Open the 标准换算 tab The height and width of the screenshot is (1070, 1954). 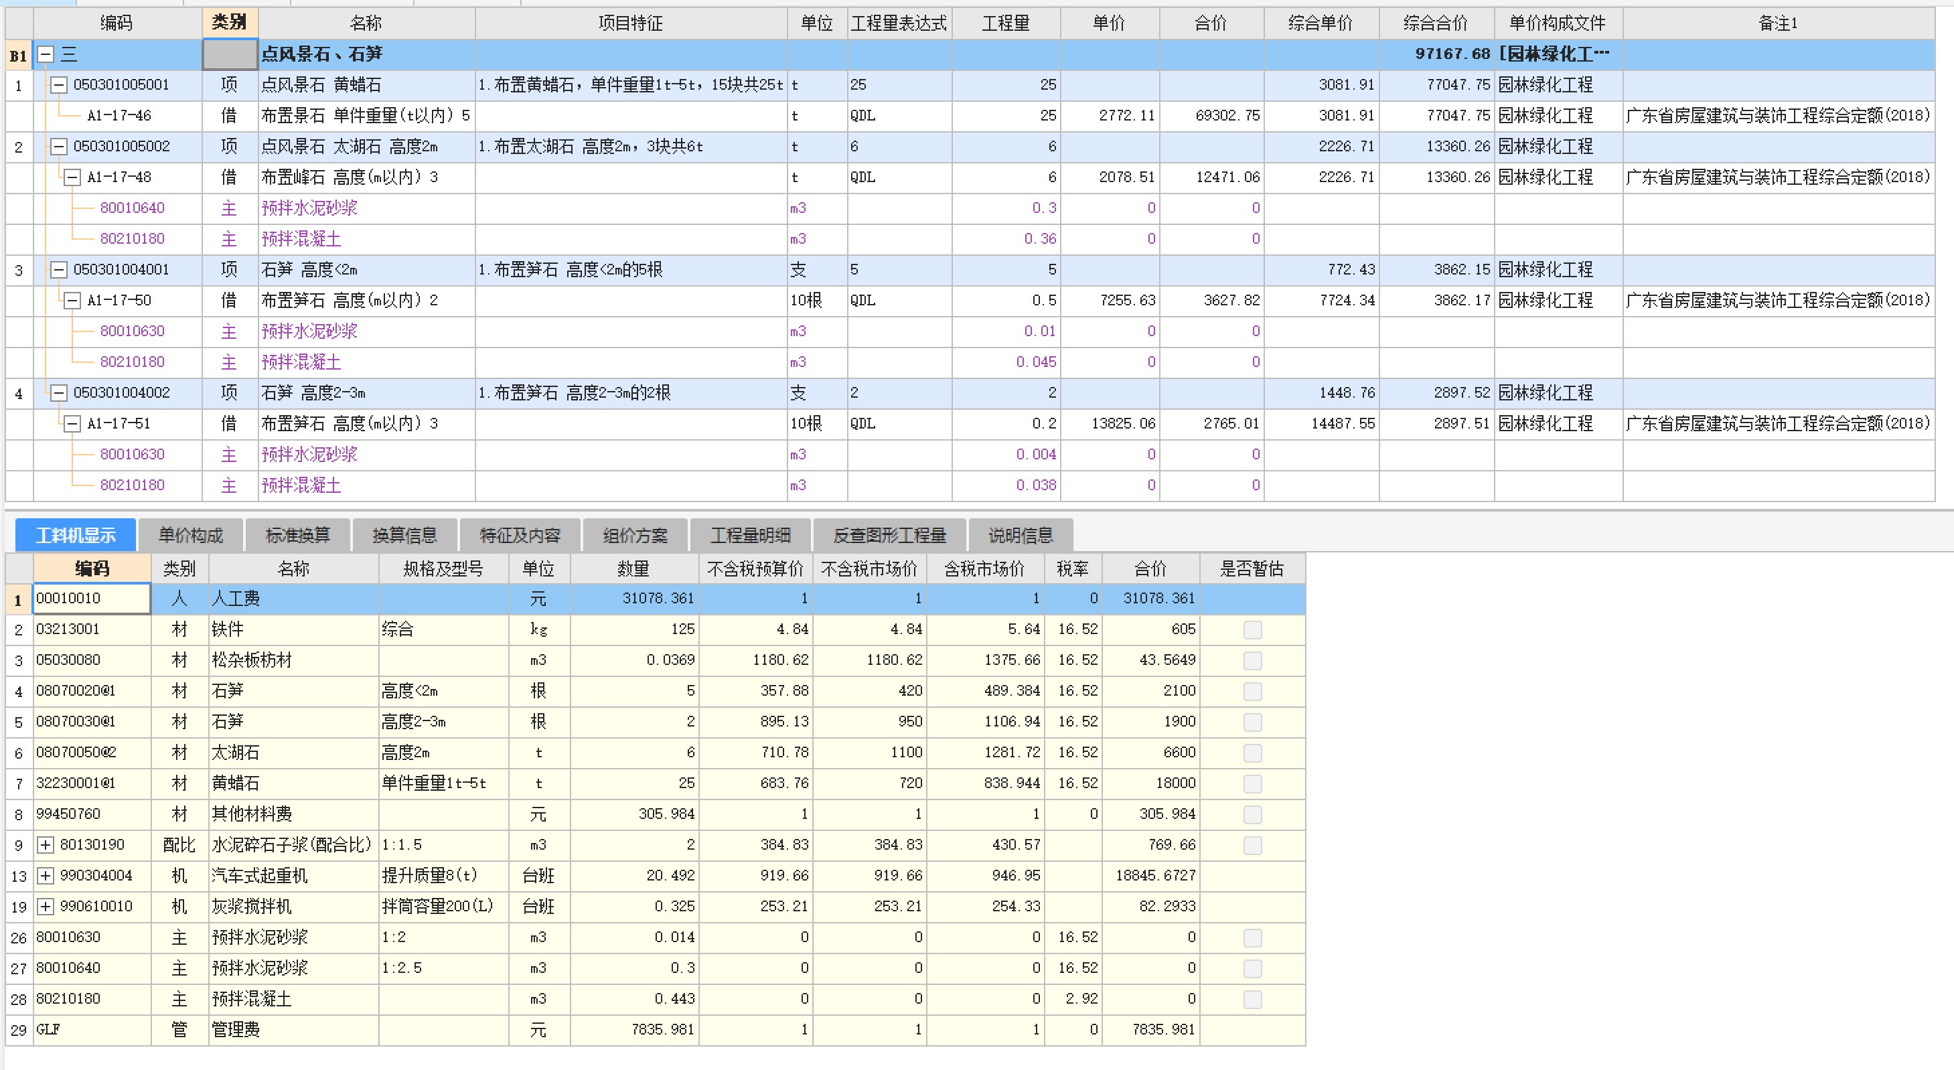coord(297,536)
